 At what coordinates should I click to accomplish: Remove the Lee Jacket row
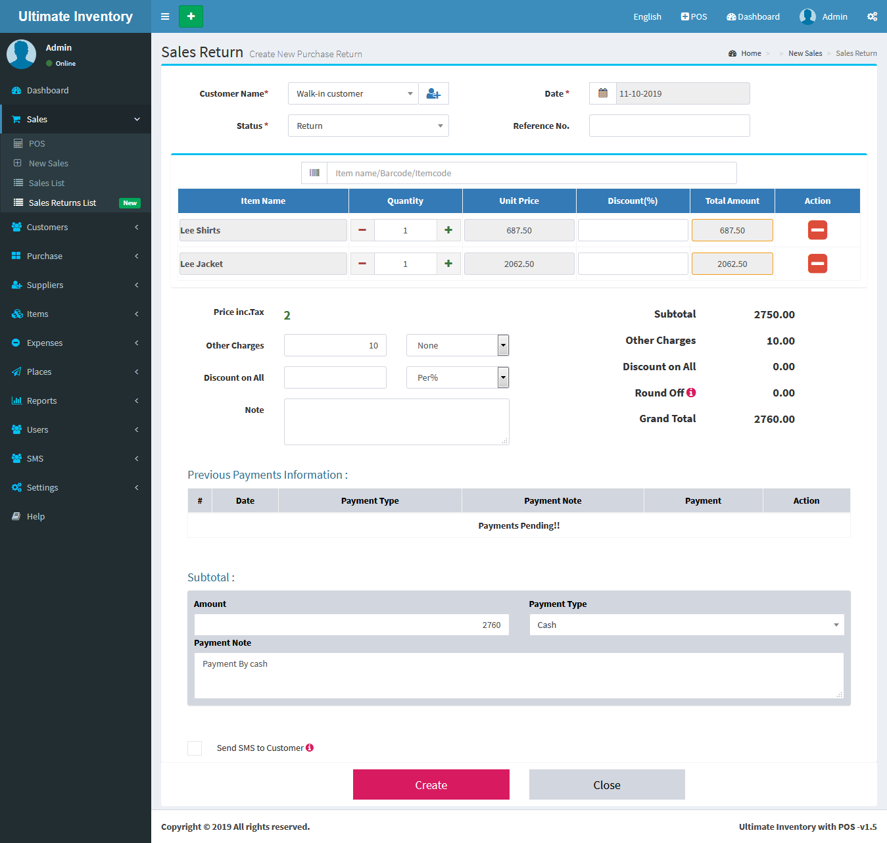point(817,264)
